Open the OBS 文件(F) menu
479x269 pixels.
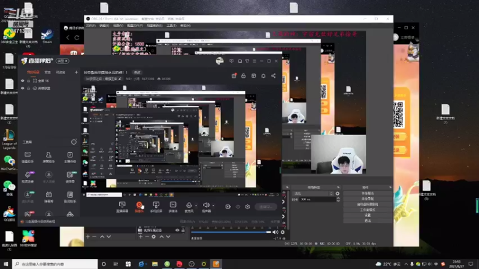point(91,26)
